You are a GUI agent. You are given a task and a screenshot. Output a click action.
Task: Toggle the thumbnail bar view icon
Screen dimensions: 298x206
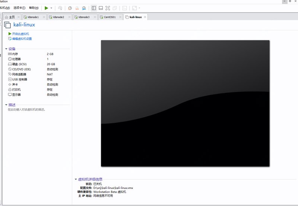pos(101,8)
